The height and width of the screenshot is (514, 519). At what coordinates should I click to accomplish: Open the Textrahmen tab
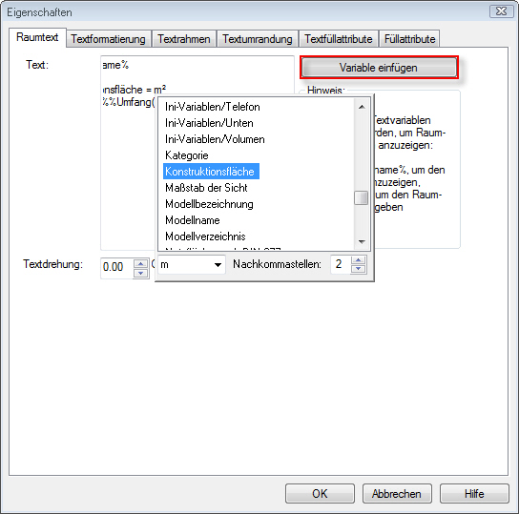coord(184,39)
